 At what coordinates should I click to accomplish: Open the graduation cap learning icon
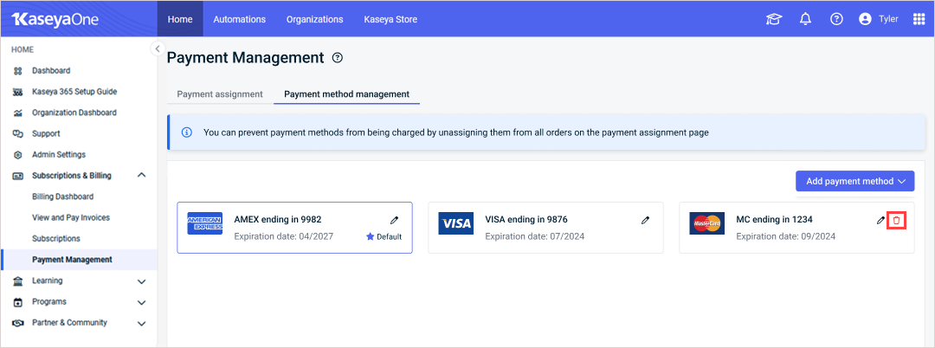point(774,19)
